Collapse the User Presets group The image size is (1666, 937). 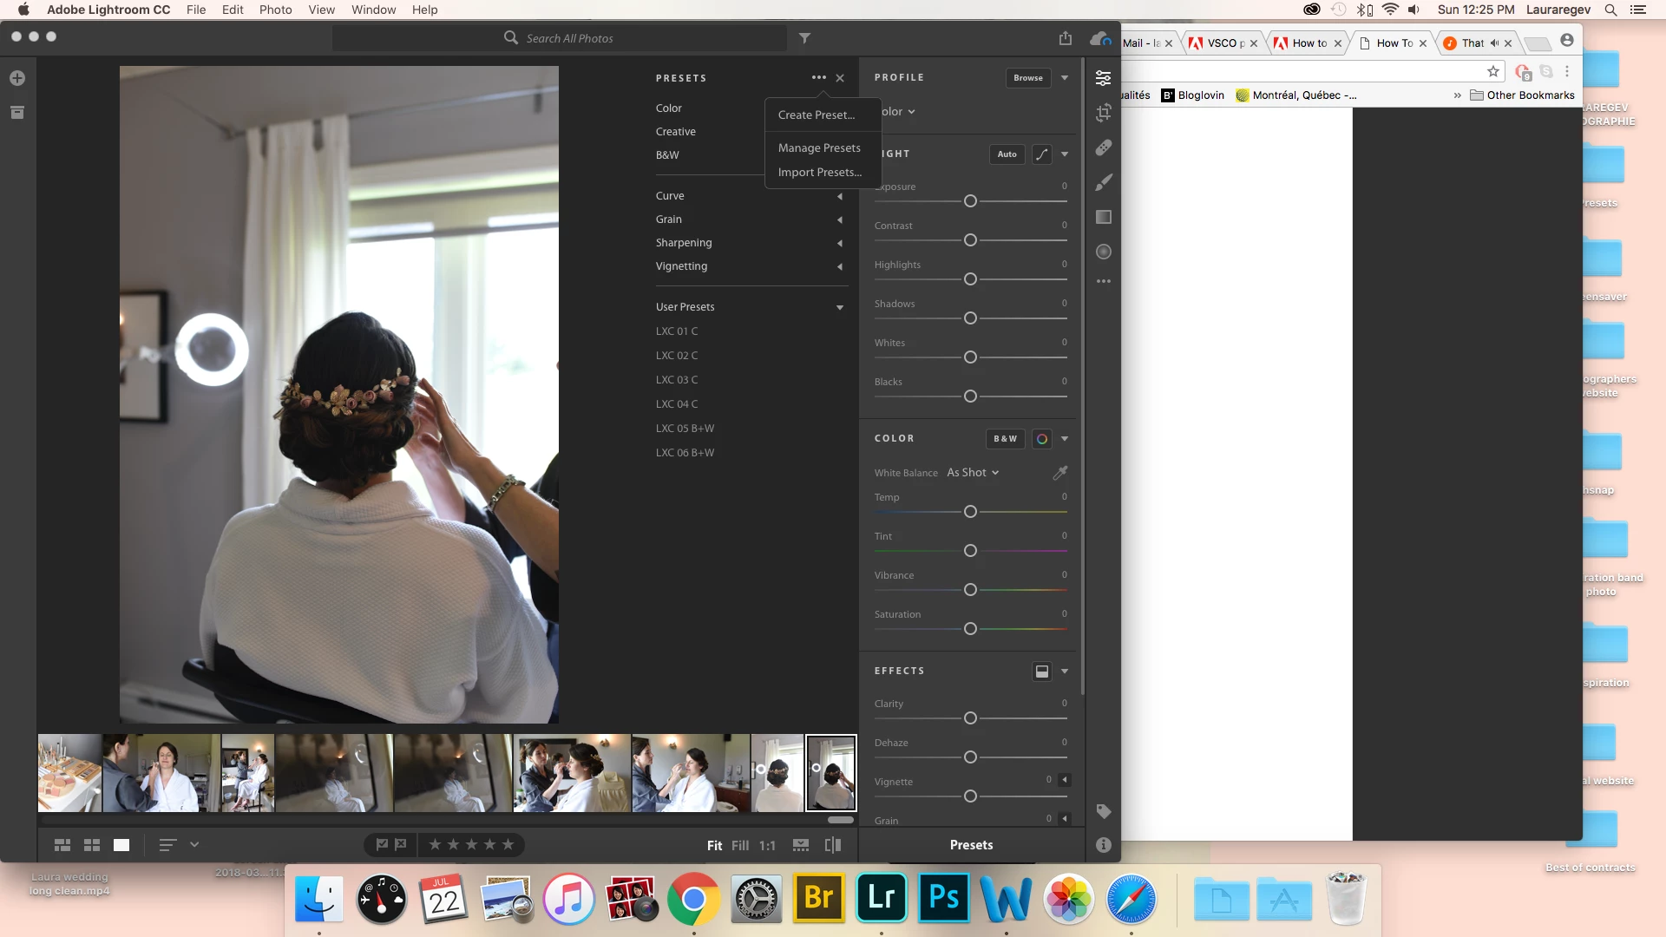coord(839,307)
